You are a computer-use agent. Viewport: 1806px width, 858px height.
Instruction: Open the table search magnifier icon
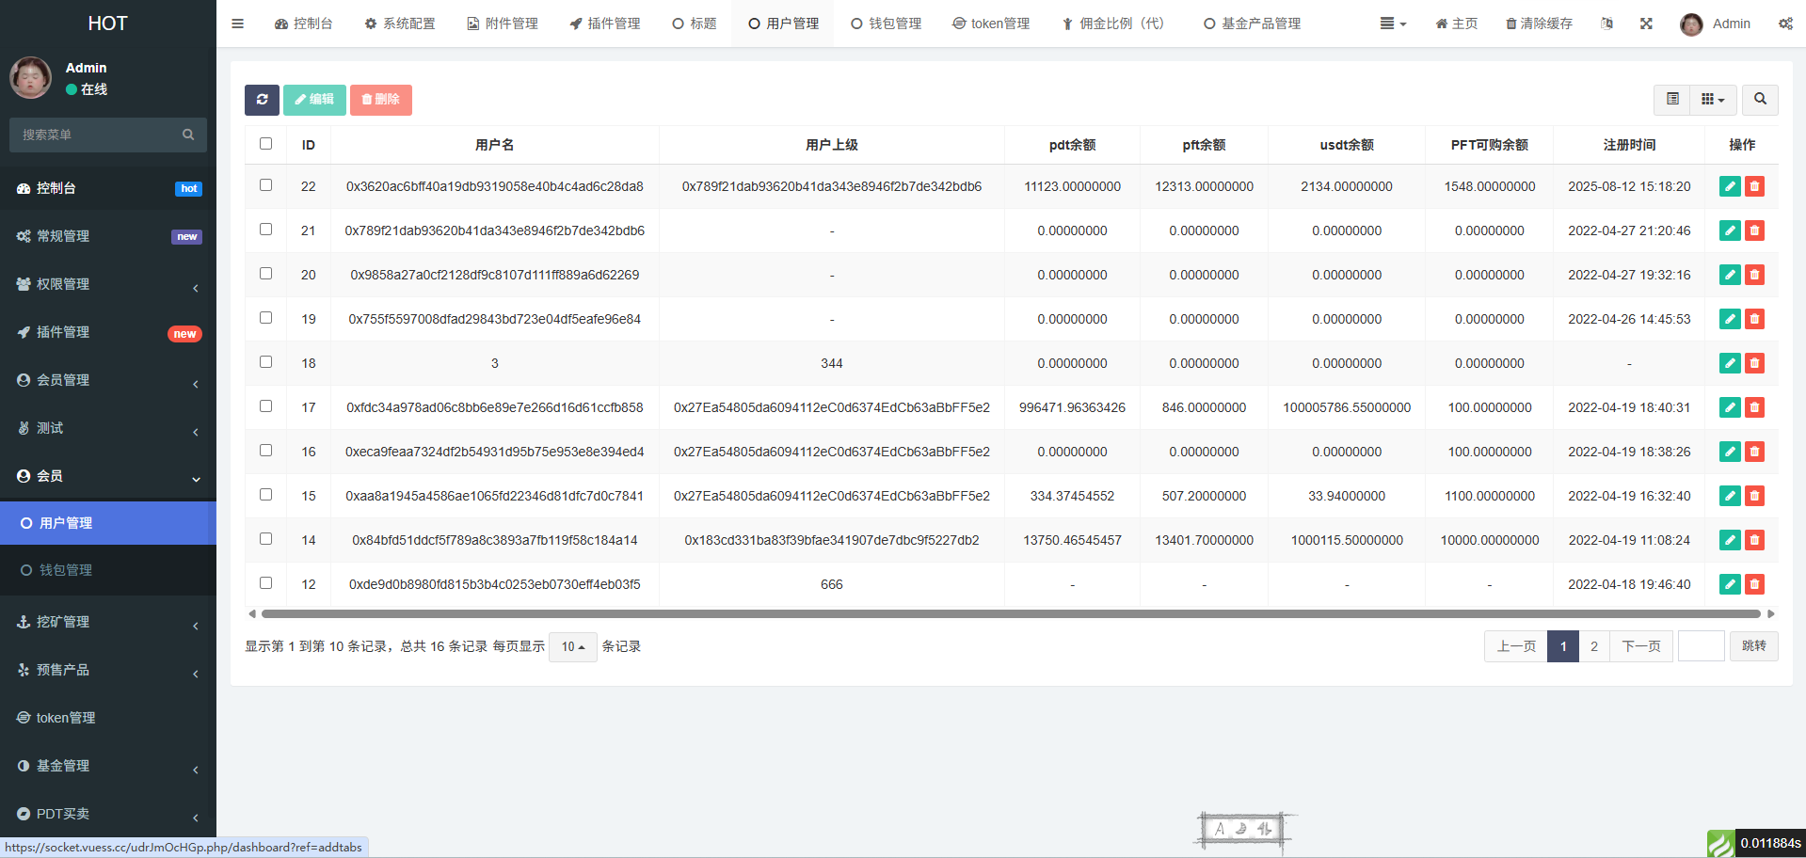click(1759, 100)
